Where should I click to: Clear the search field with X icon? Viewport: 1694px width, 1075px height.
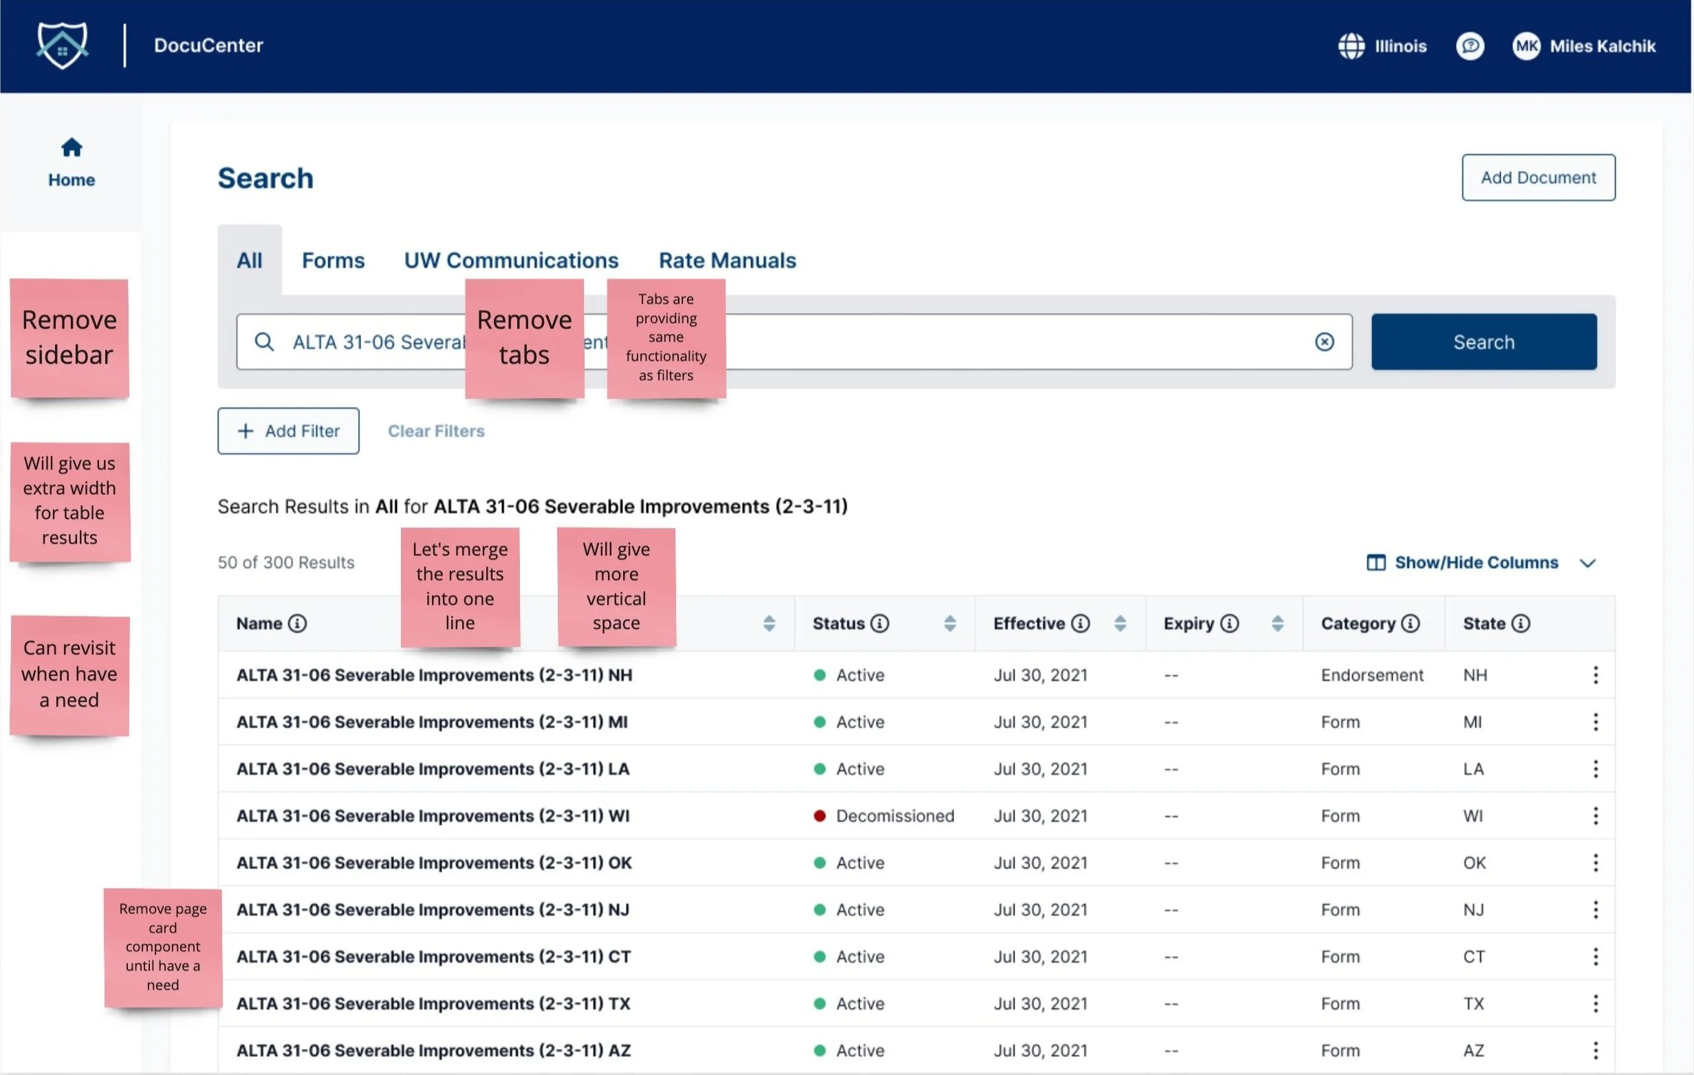(1324, 342)
